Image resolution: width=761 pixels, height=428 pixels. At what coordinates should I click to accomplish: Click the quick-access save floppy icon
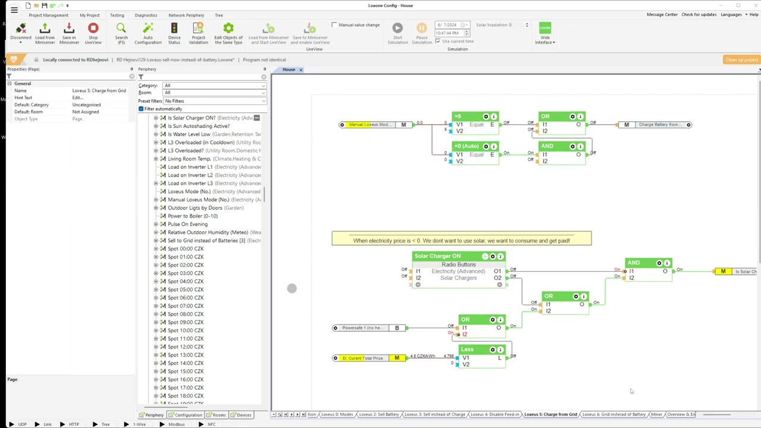point(43,5)
